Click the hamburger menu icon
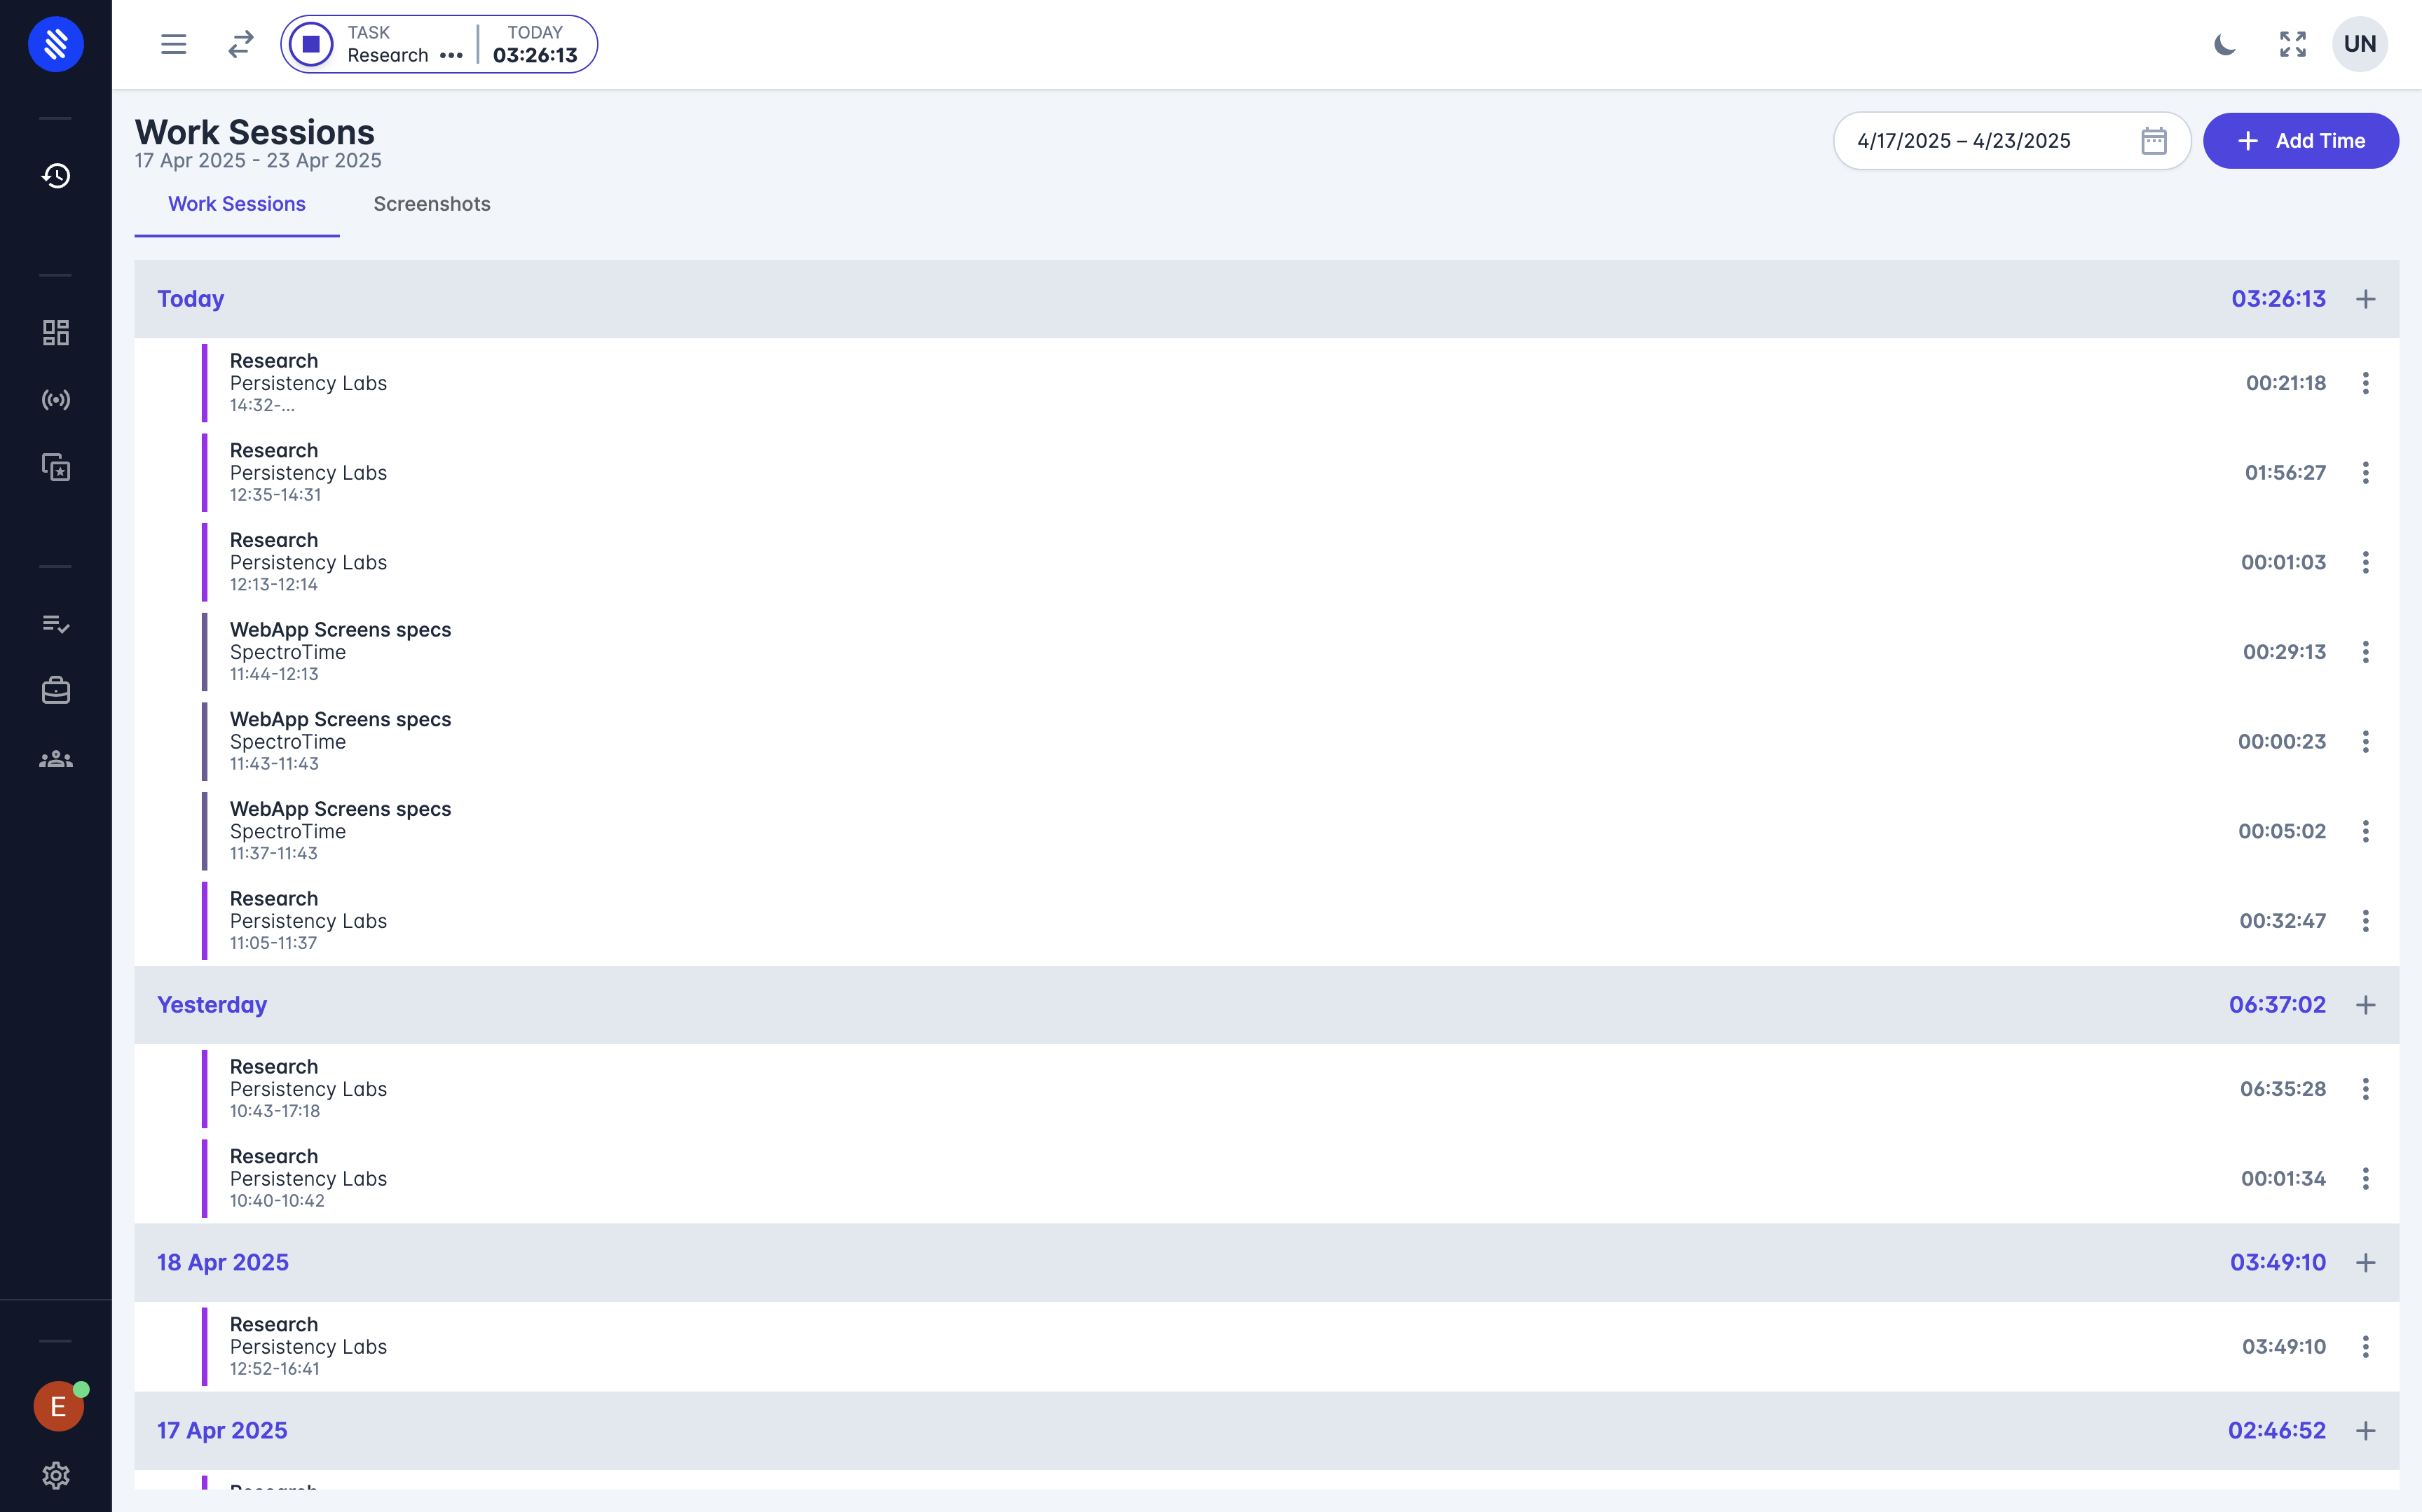 tap(173, 44)
